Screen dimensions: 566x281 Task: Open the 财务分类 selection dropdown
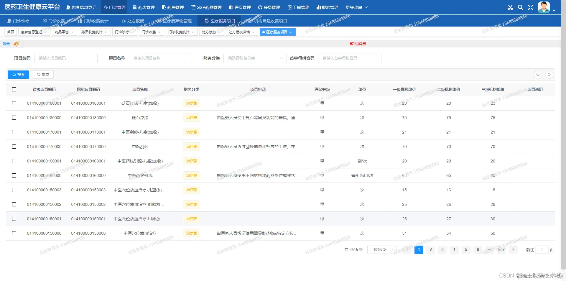[255, 58]
